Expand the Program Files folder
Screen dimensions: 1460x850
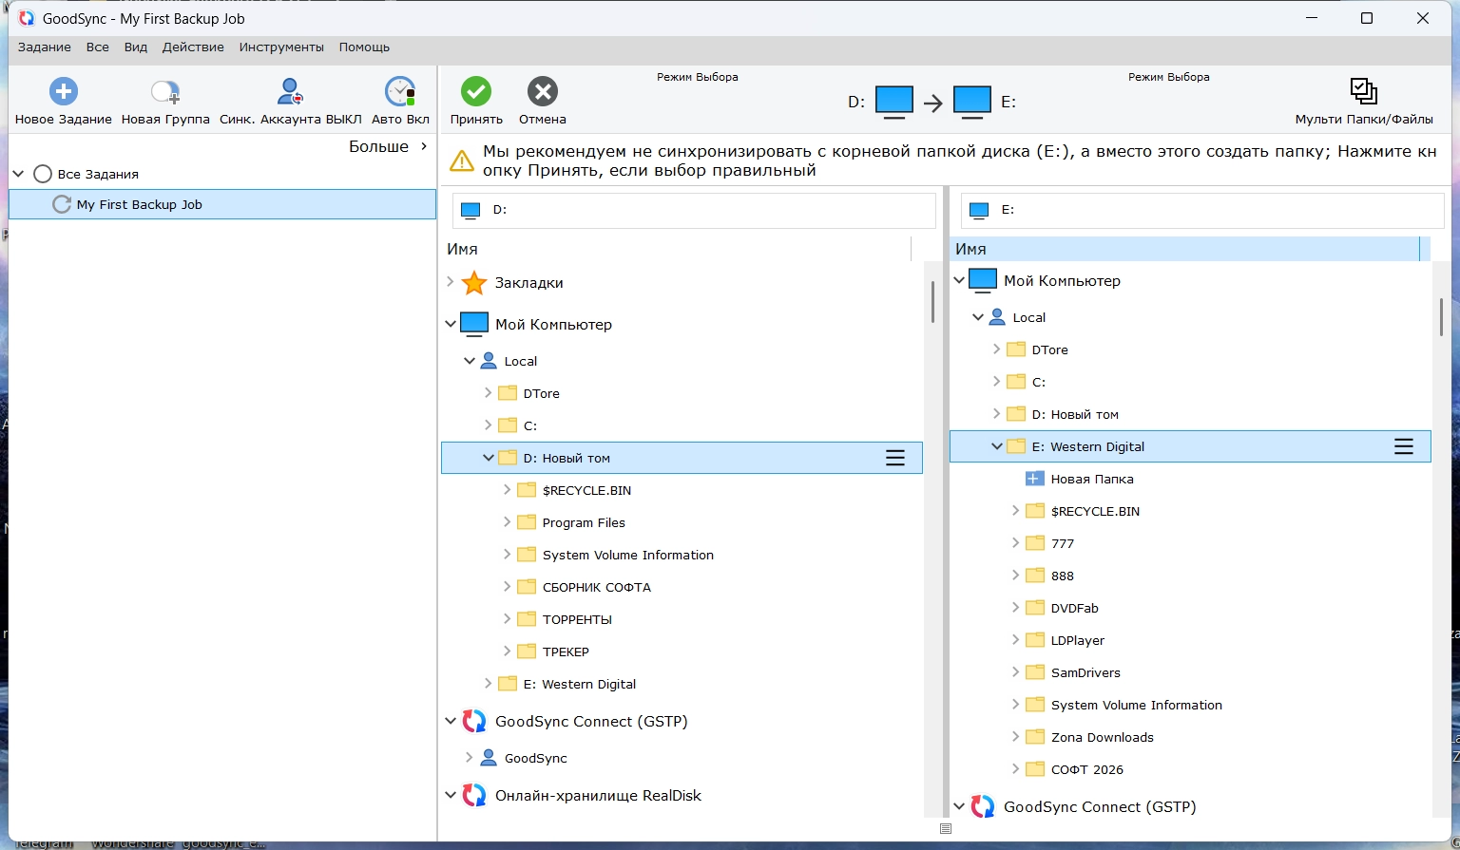pos(508,522)
